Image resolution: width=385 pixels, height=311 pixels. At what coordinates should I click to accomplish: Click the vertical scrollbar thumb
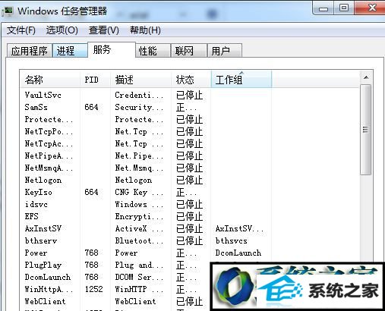click(x=366, y=130)
